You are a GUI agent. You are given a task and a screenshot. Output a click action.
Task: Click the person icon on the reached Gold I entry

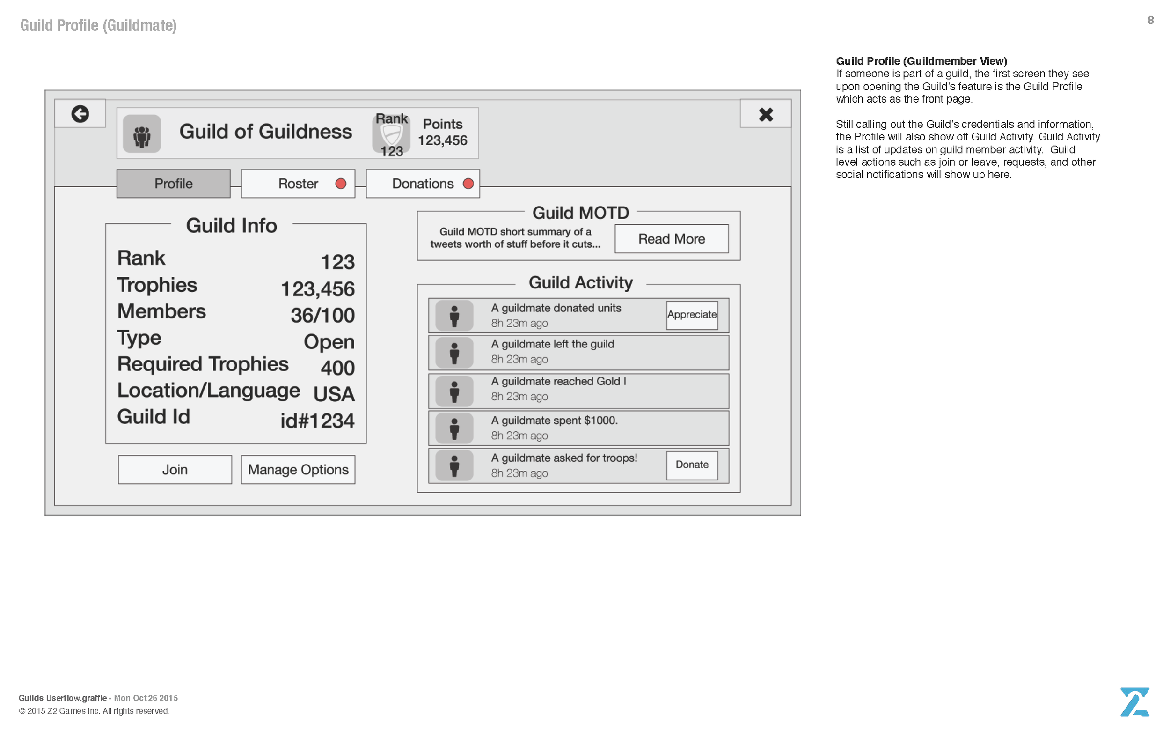tap(454, 390)
